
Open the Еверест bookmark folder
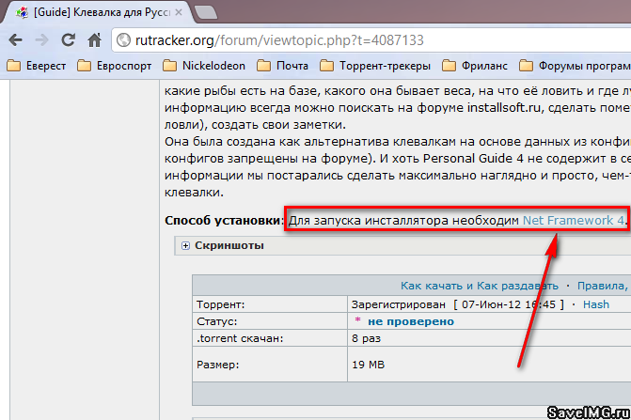click(37, 66)
